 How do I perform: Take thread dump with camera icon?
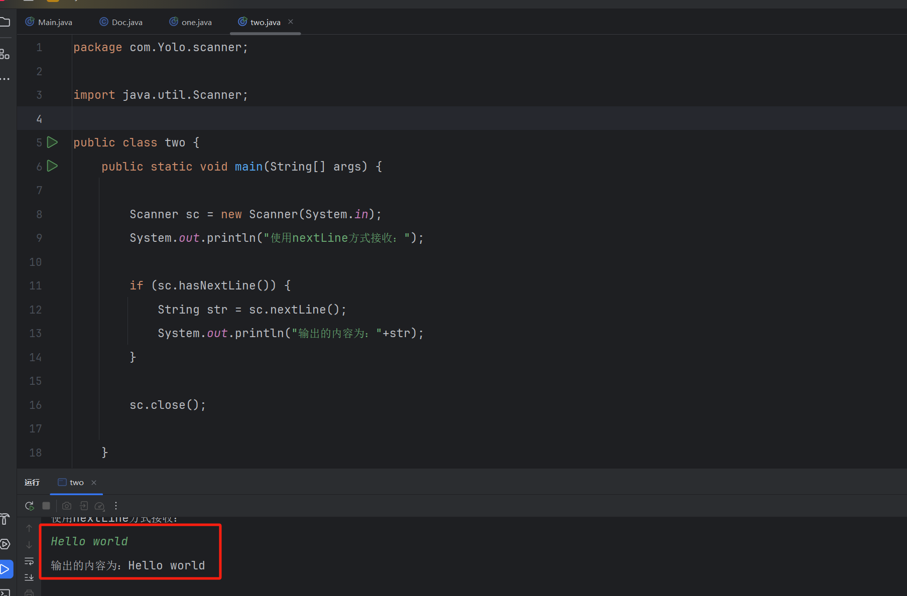[67, 506]
